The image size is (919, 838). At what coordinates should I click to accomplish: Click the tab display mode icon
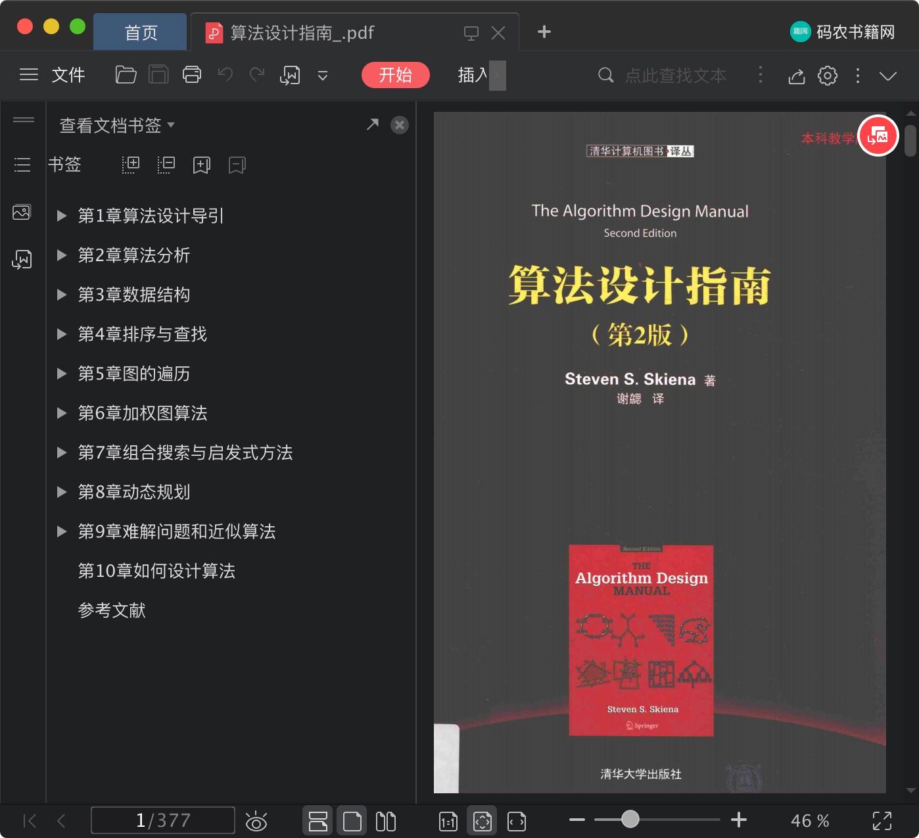(x=471, y=33)
